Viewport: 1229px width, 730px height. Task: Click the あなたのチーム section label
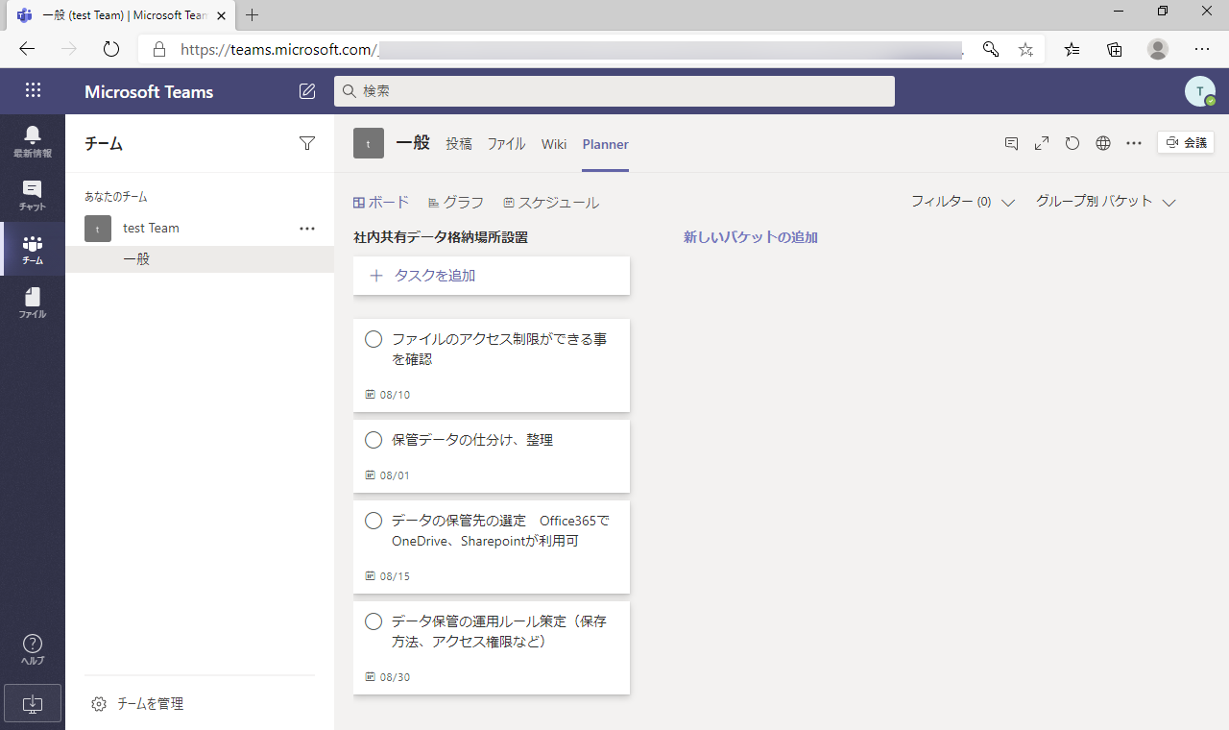click(116, 197)
